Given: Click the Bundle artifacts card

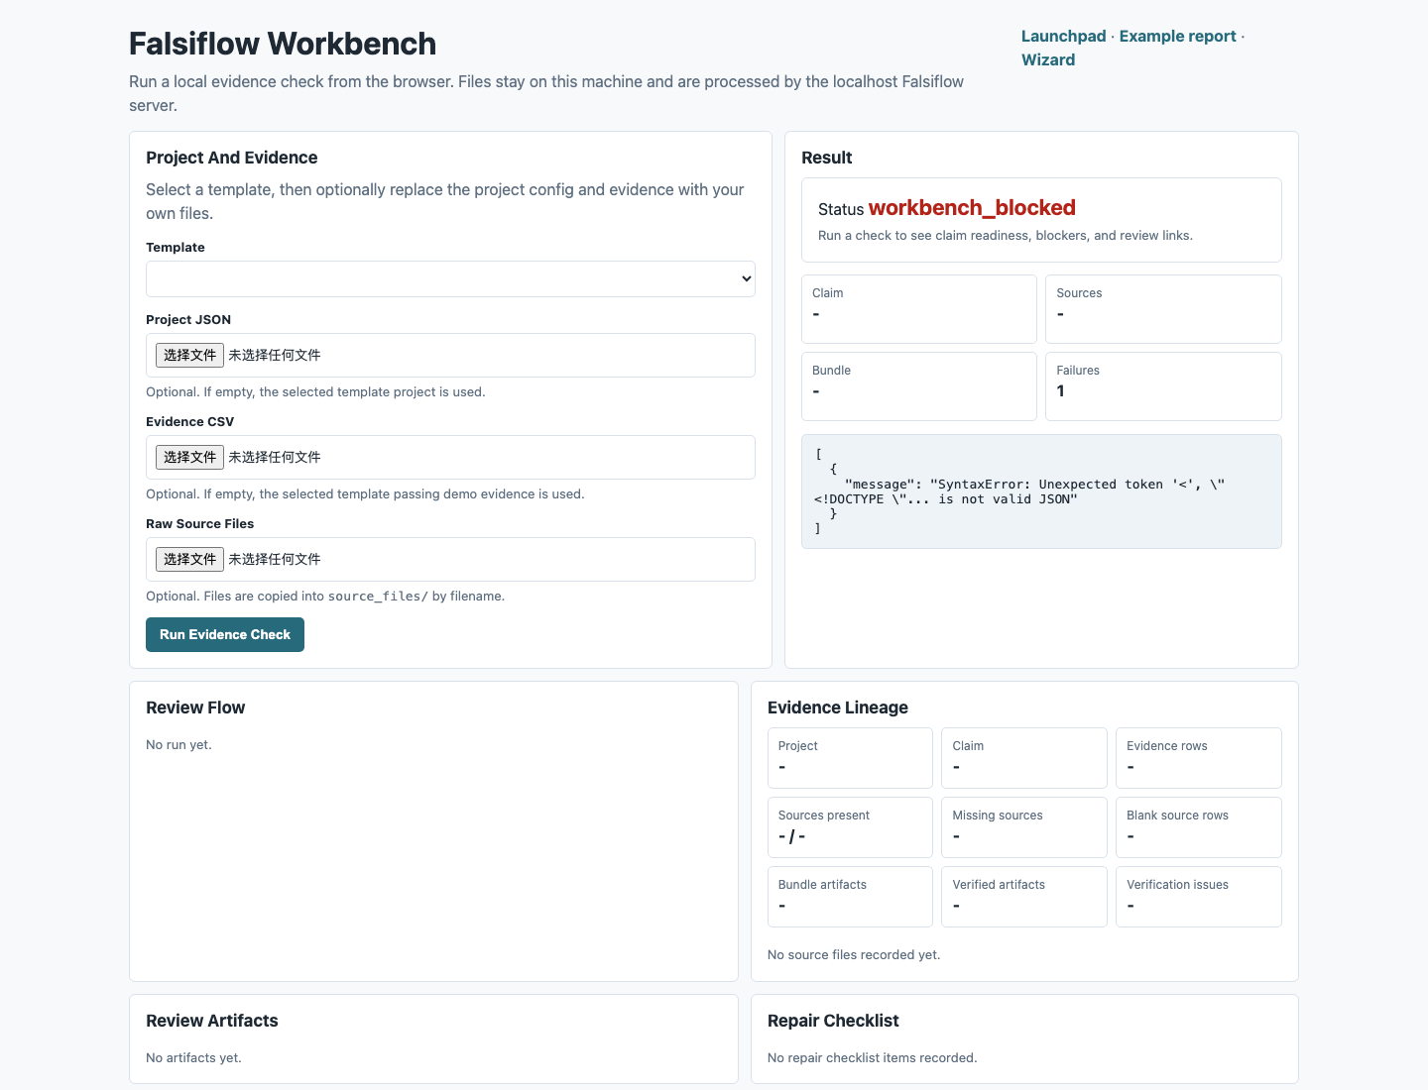Looking at the screenshot, I should tap(850, 897).
